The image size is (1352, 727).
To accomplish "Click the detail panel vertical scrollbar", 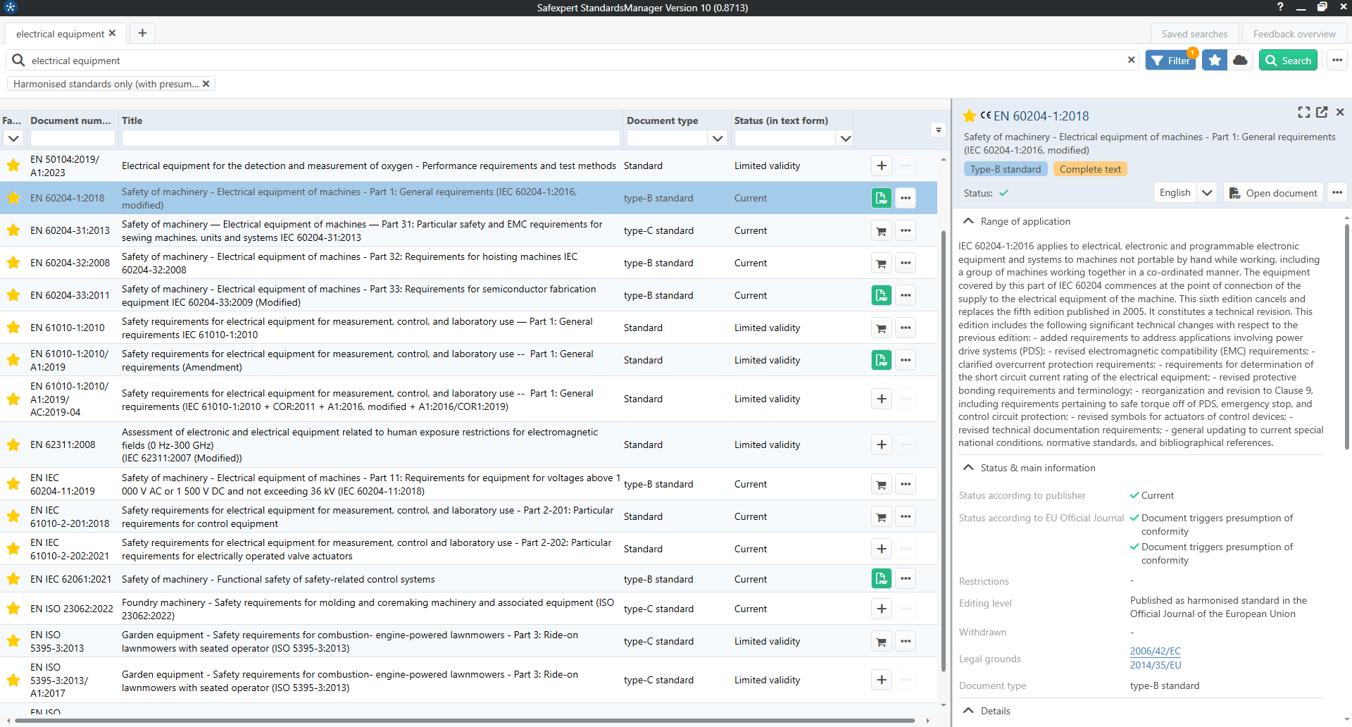I will click(x=1347, y=337).
